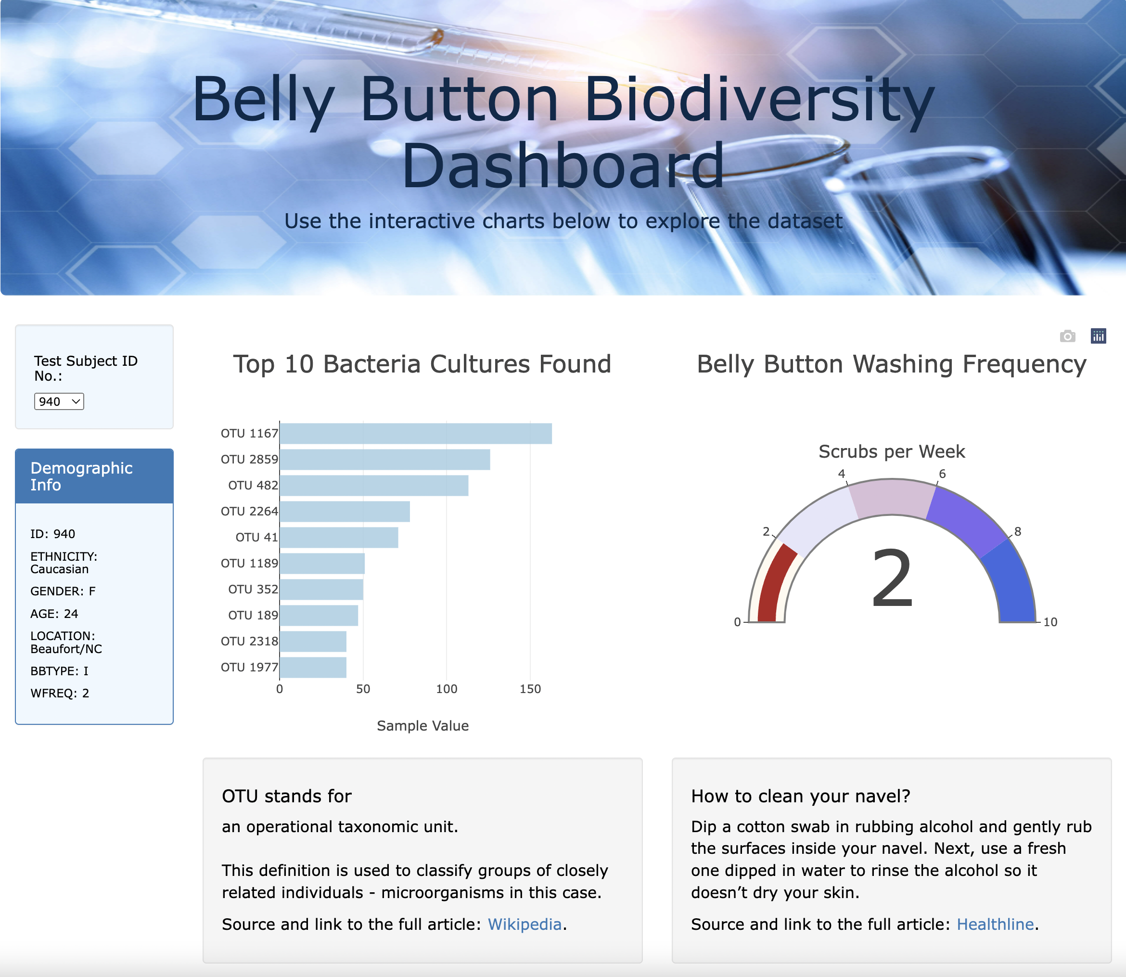Follow the Healthline article link

pos(995,924)
